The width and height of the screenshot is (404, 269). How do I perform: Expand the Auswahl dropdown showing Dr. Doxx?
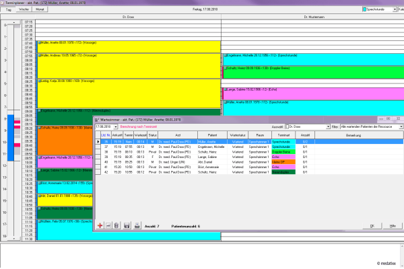click(x=328, y=126)
